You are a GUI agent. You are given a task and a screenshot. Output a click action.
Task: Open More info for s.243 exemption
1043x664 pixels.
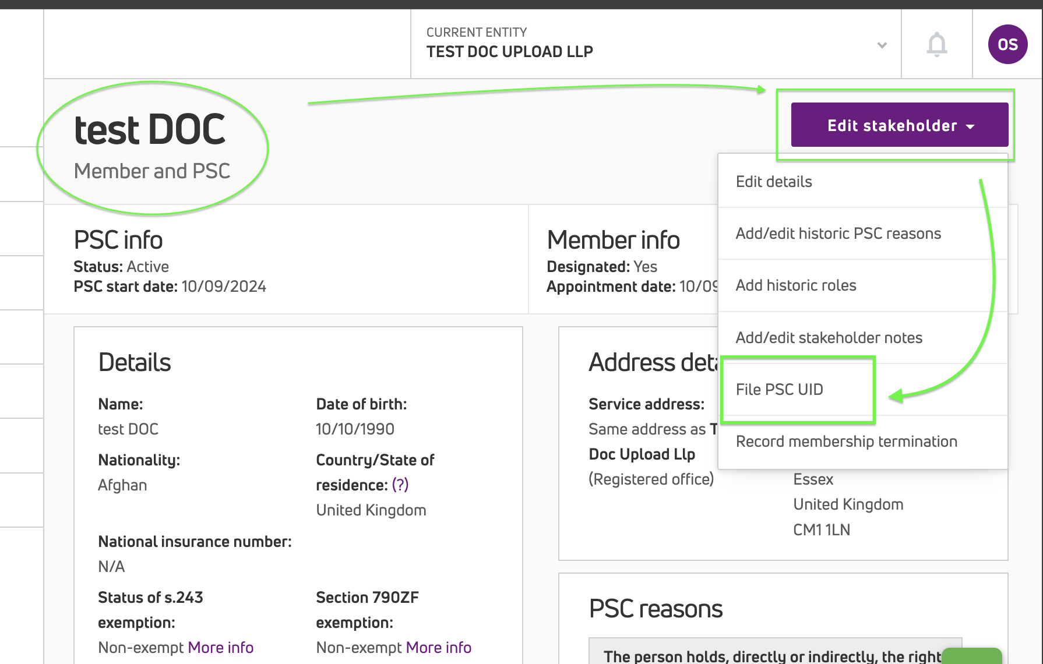coord(220,648)
